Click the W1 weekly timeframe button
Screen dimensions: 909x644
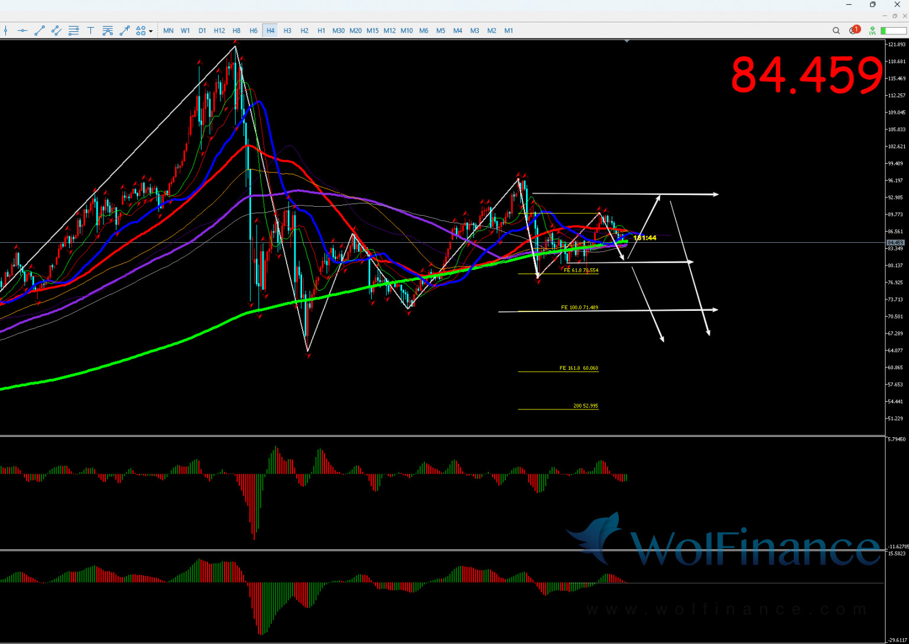[185, 31]
